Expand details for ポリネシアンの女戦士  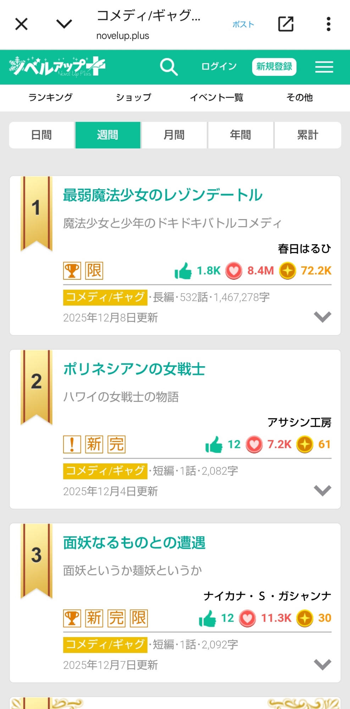(x=322, y=490)
